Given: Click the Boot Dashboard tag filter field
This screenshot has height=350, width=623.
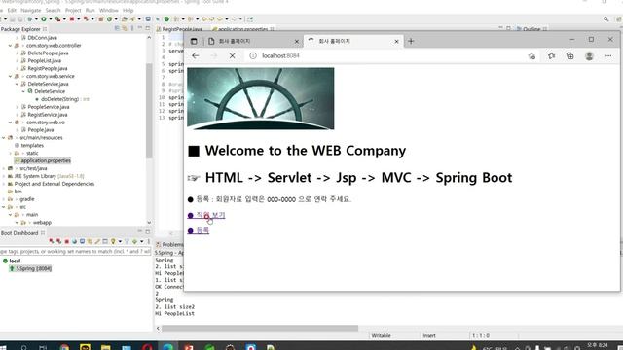Looking at the screenshot, I should click(76, 251).
